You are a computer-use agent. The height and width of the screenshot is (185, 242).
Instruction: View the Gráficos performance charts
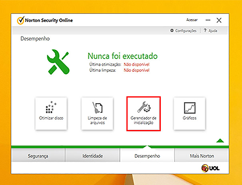point(189,114)
